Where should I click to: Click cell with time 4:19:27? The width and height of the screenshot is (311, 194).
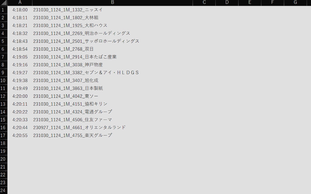tap(20, 73)
